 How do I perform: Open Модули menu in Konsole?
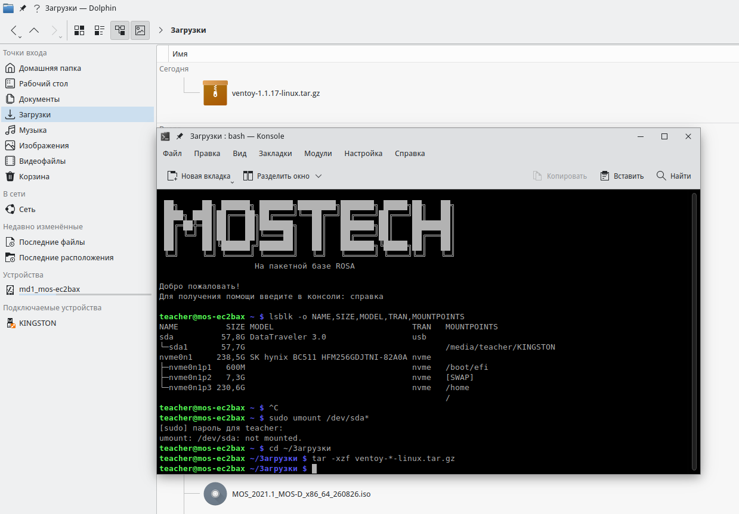coord(318,153)
